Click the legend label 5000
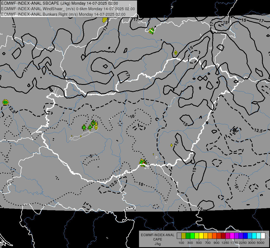Image resolution: width=270 pixels, height=248 pixels. coord(261,243)
